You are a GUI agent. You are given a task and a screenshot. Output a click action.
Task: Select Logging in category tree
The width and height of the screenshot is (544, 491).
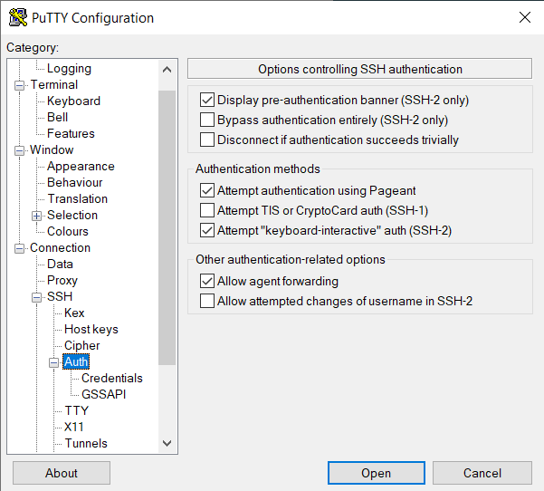click(69, 69)
